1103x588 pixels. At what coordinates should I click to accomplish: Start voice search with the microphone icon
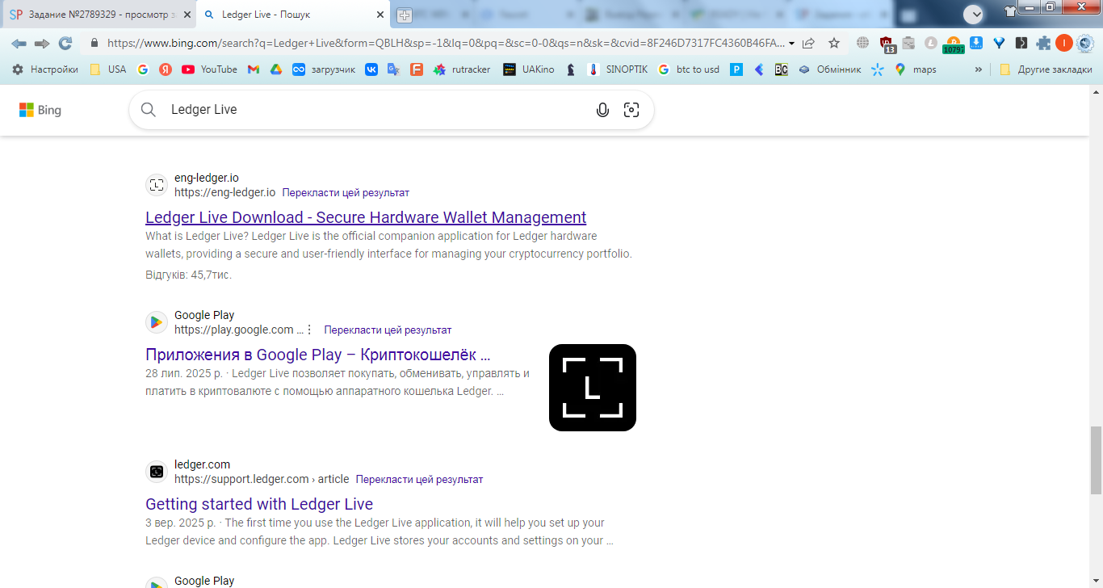pyautogui.click(x=602, y=110)
